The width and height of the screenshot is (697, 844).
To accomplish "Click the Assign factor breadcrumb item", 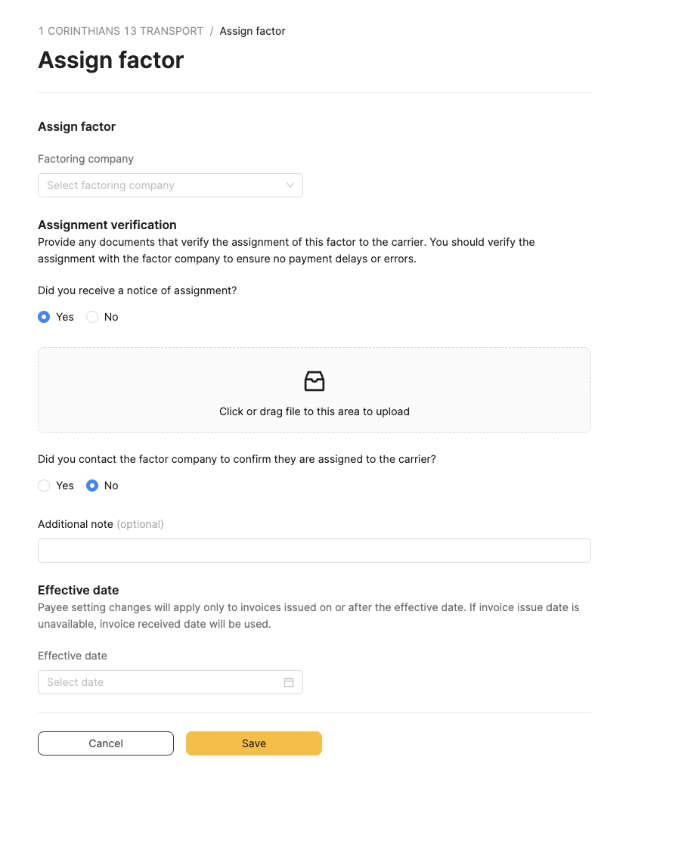I will click(252, 31).
